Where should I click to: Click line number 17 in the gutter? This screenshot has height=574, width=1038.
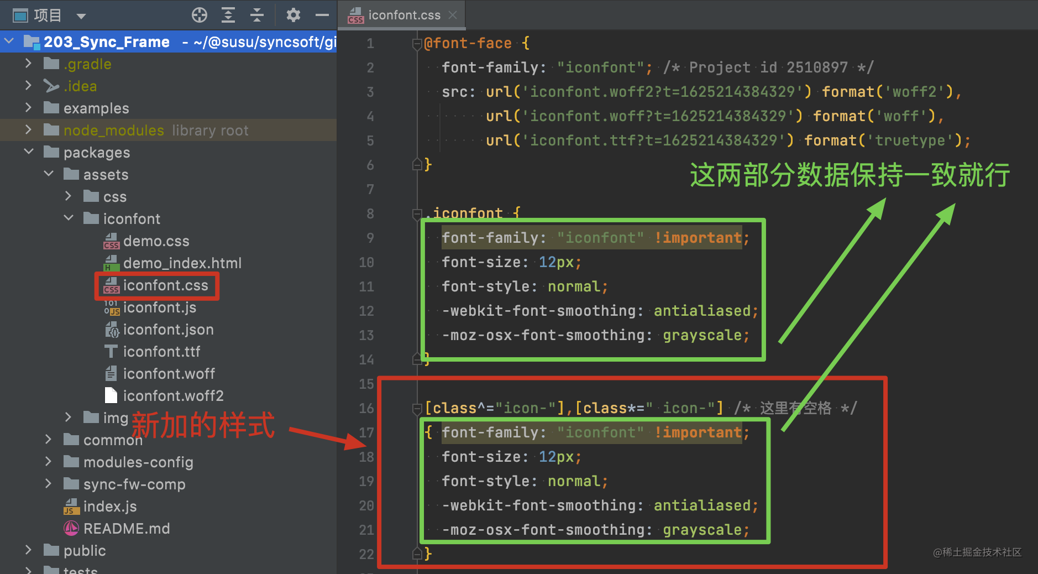(366, 432)
